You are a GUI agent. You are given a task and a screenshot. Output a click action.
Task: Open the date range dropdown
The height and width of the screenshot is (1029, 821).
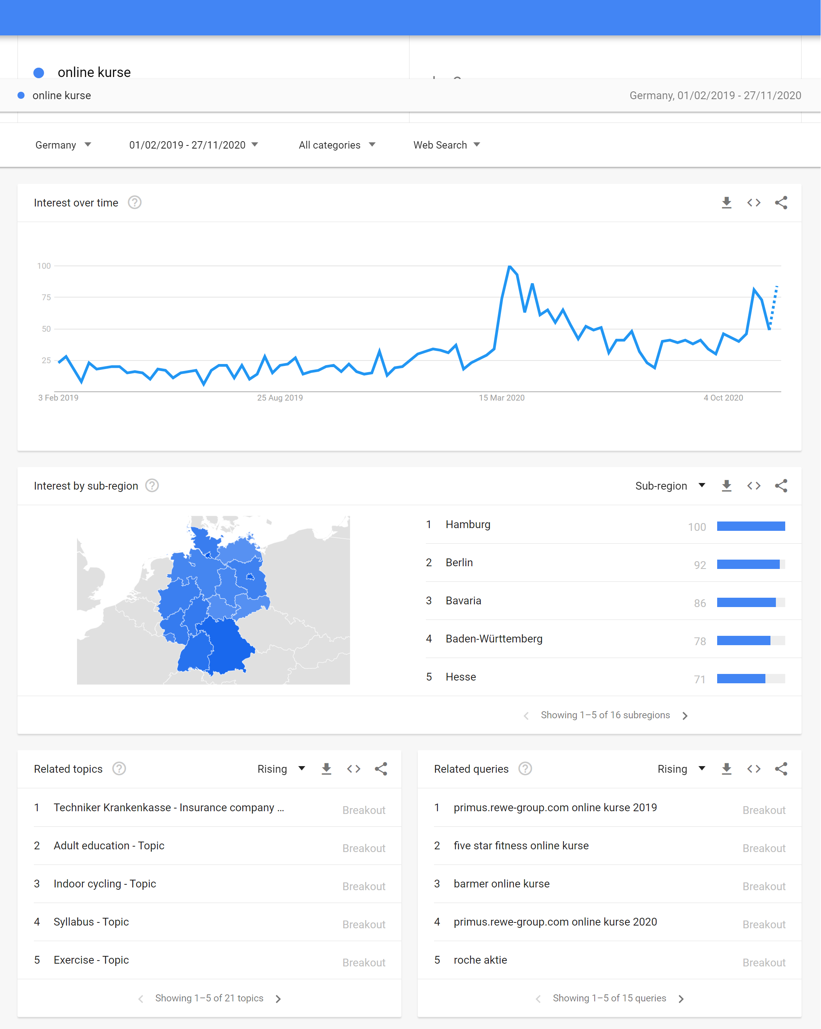tap(193, 145)
